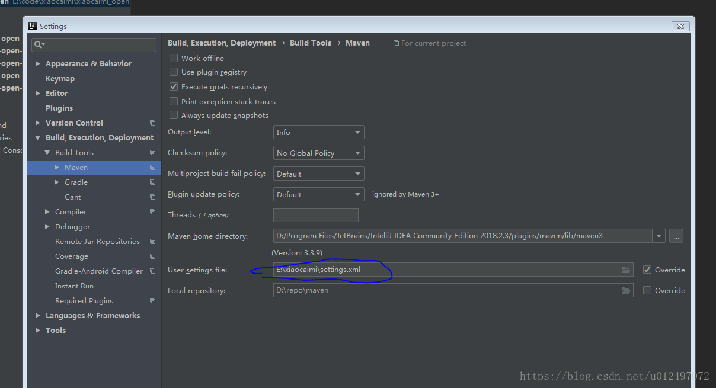
Task: Click project-level icon beside Gant row
Action: [152, 197]
